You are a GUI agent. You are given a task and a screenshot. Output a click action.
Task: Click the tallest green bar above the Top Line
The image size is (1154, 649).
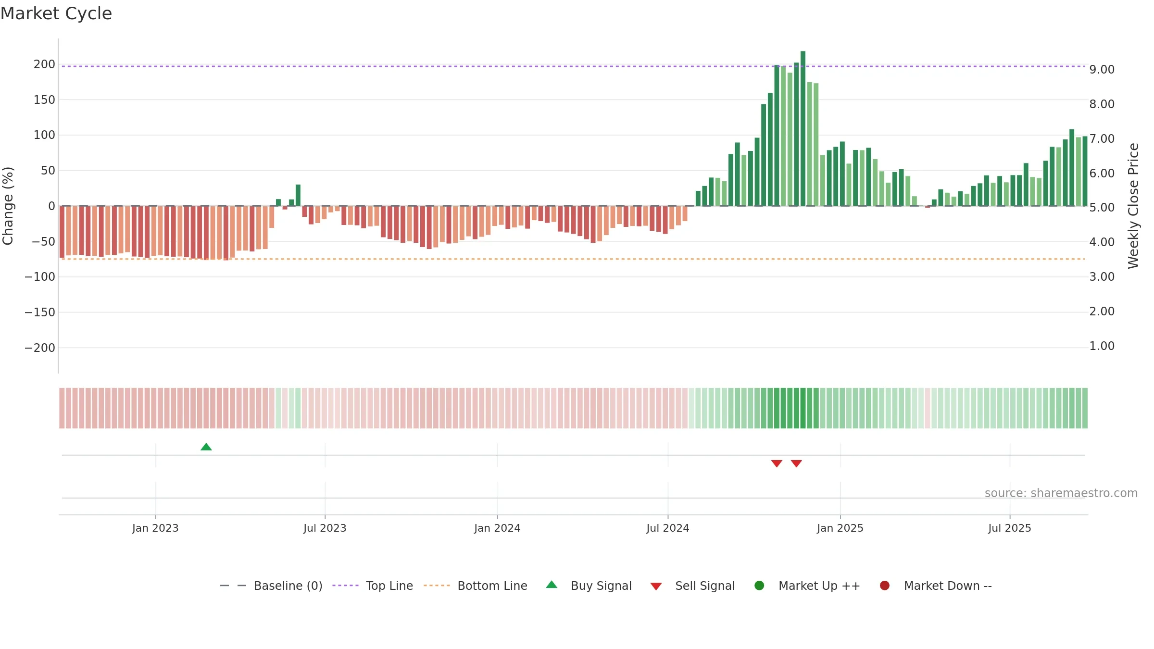(x=803, y=128)
